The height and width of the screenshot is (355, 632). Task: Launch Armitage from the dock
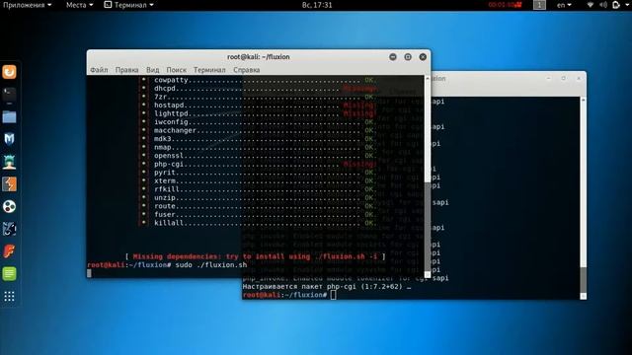pos(9,162)
